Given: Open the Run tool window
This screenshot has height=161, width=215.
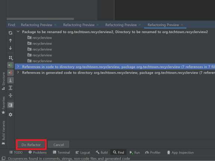Looking at the screenshot, I should pos(135,152).
